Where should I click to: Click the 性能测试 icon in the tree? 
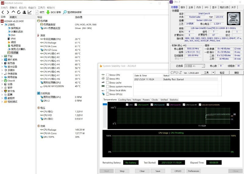click(5, 102)
